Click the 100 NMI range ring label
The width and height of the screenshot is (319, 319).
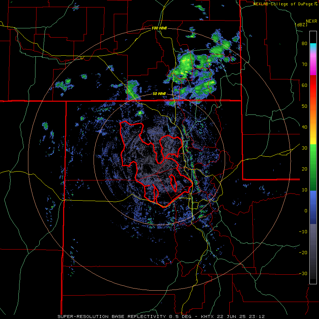159,28
